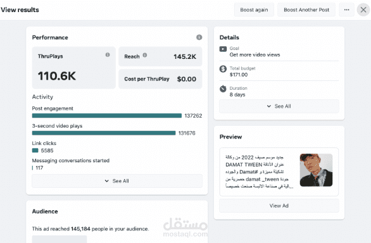Click the Link clicks bar
371x243 pixels.
coord(35,150)
